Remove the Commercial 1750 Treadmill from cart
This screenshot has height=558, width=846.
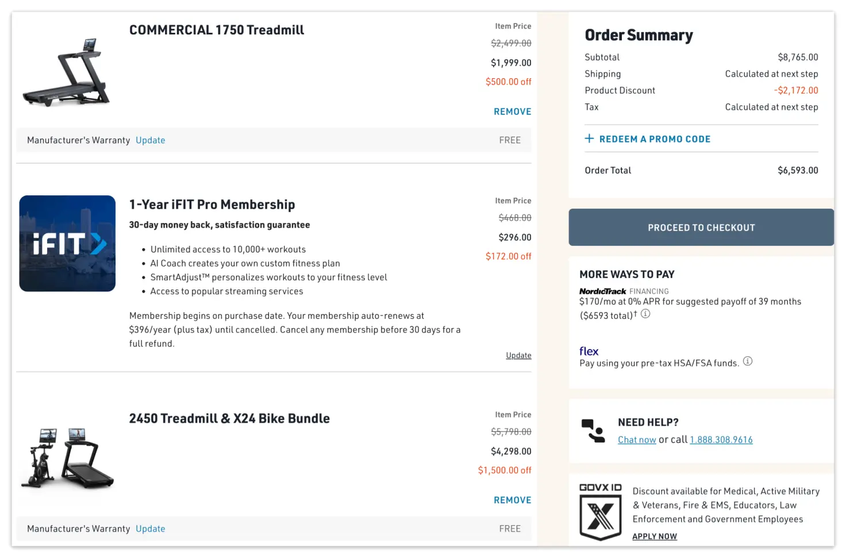click(512, 111)
